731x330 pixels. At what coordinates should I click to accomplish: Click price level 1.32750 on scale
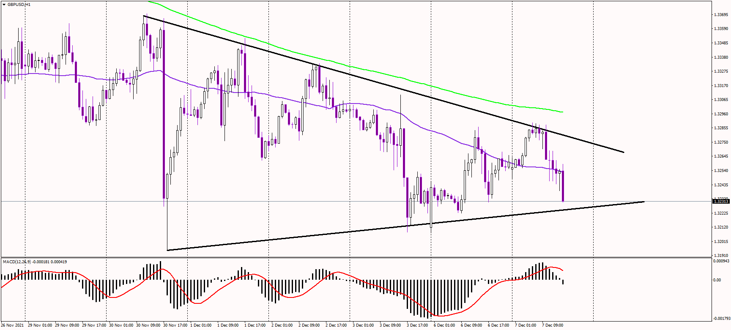pyautogui.click(x=721, y=142)
